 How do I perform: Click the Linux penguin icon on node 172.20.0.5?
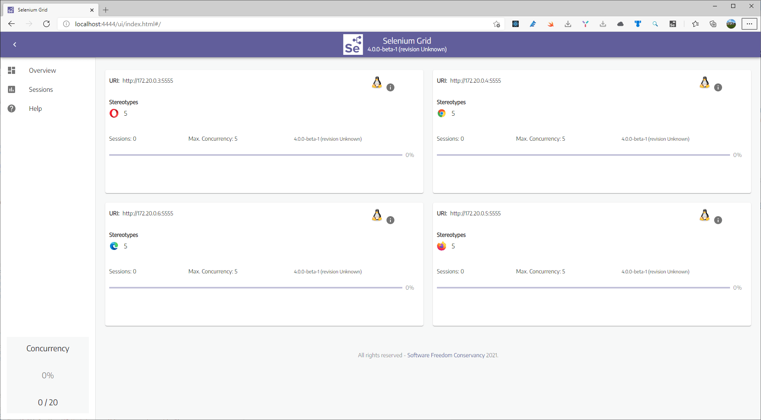click(x=705, y=215)
